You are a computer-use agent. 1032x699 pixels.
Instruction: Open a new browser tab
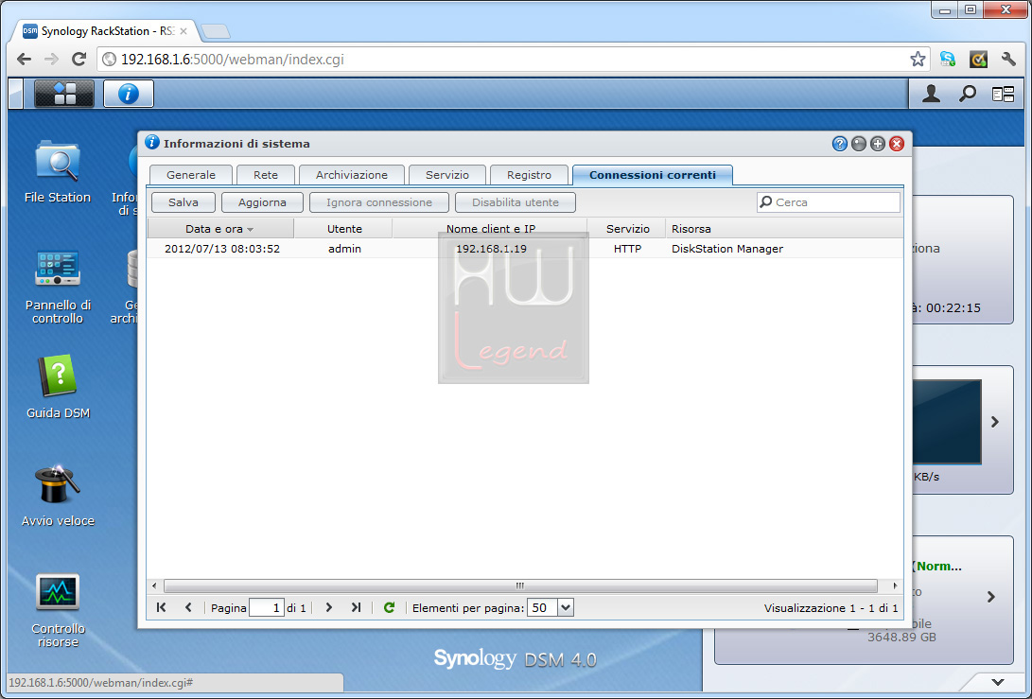tap(216, 31)
